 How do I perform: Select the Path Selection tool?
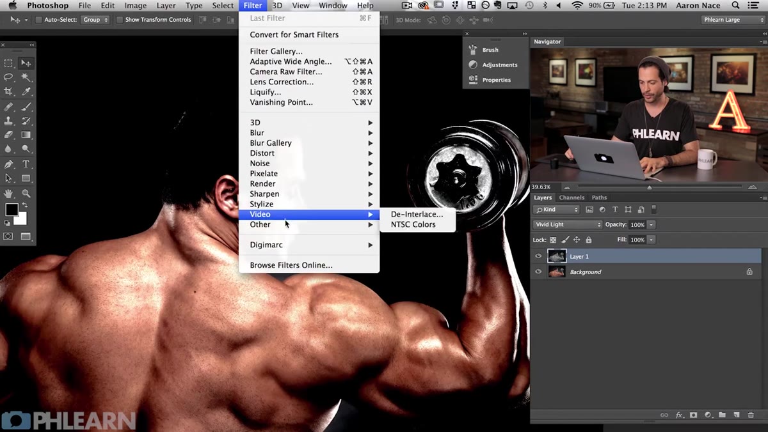pyautogui.click(x=9, y=178)
